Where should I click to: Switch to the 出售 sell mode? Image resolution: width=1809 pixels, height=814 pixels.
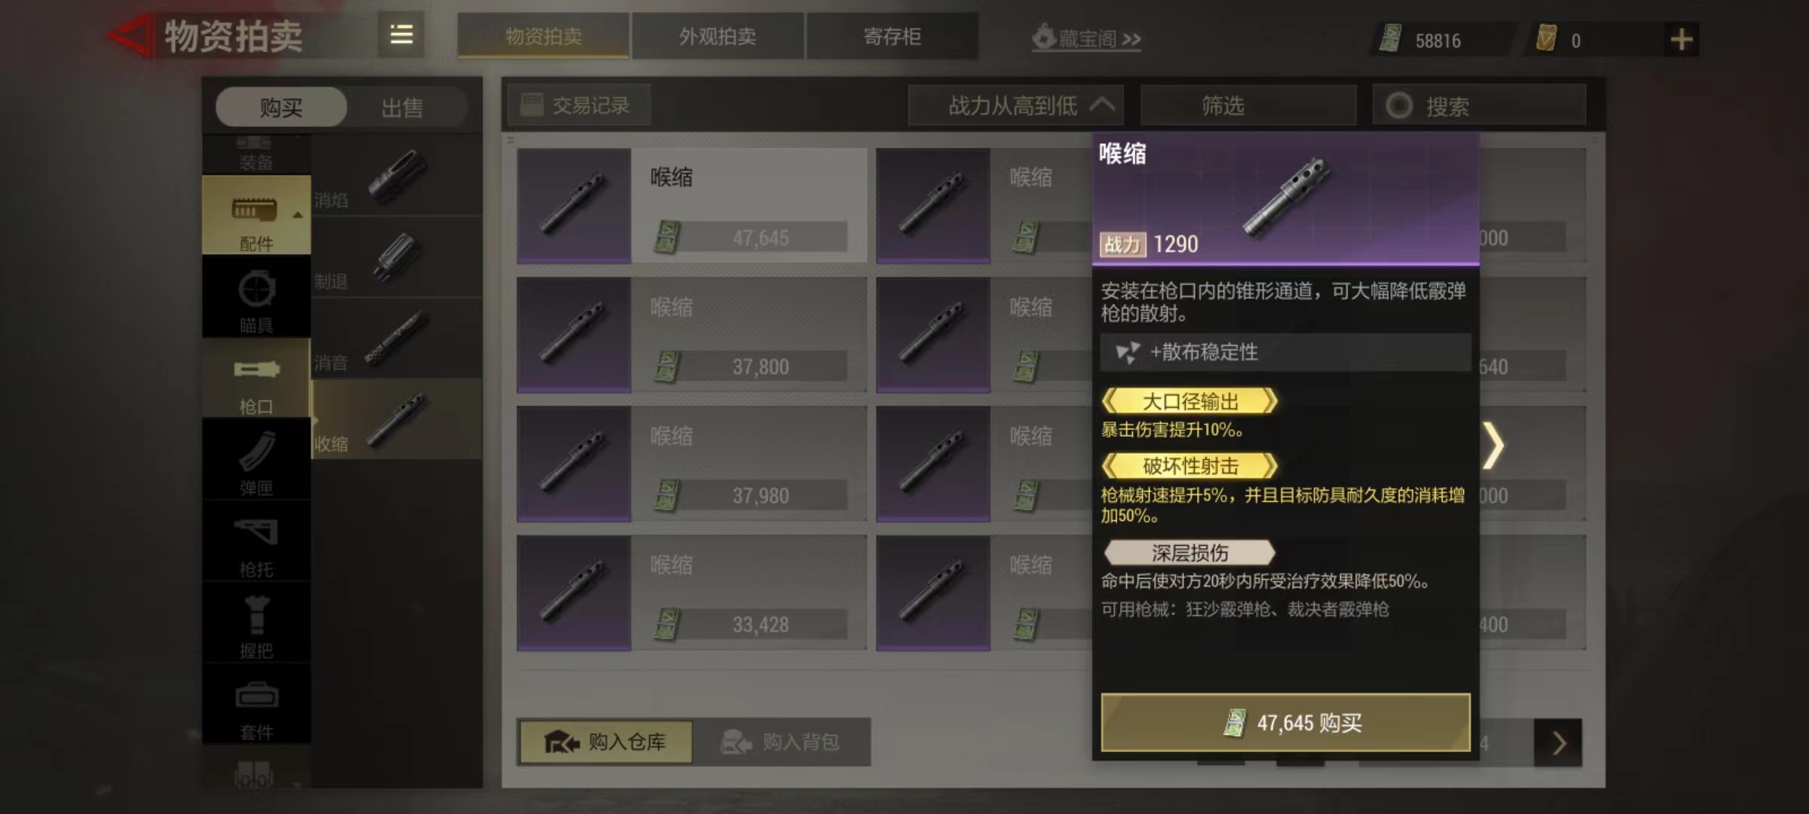(402, 107)
